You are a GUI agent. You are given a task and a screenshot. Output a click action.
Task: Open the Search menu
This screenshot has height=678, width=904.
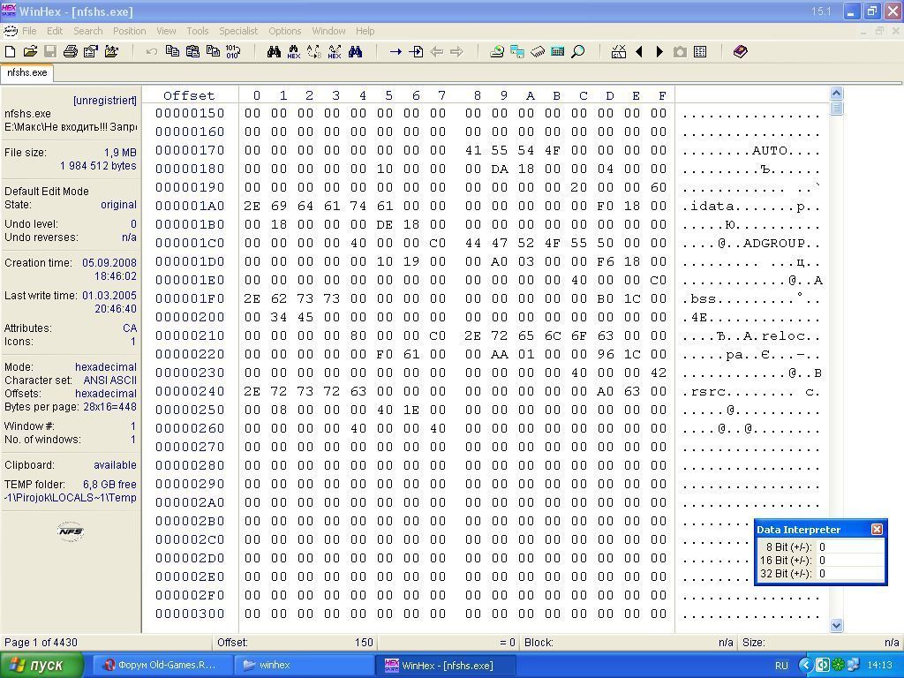coord(87,31)
